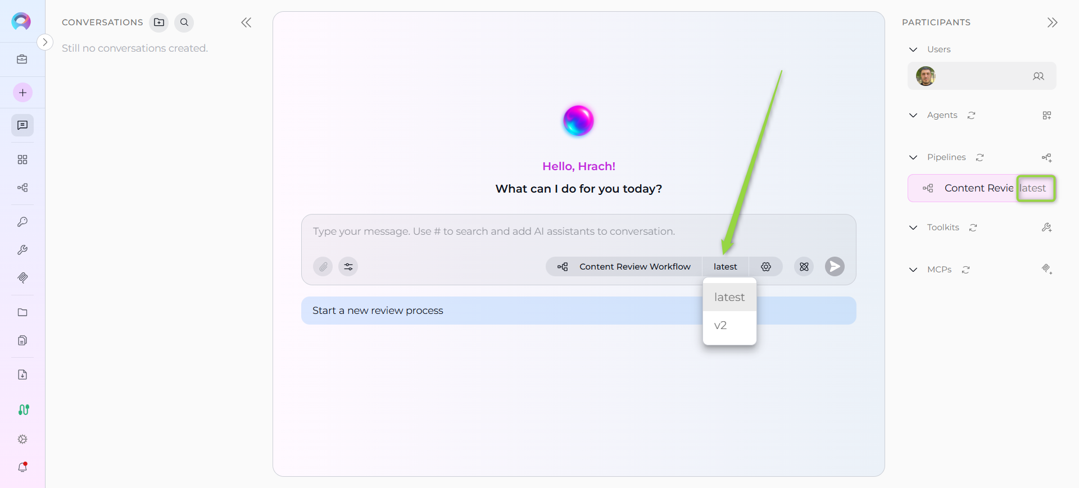Click the attach file paperclip icon

[323, 267]
